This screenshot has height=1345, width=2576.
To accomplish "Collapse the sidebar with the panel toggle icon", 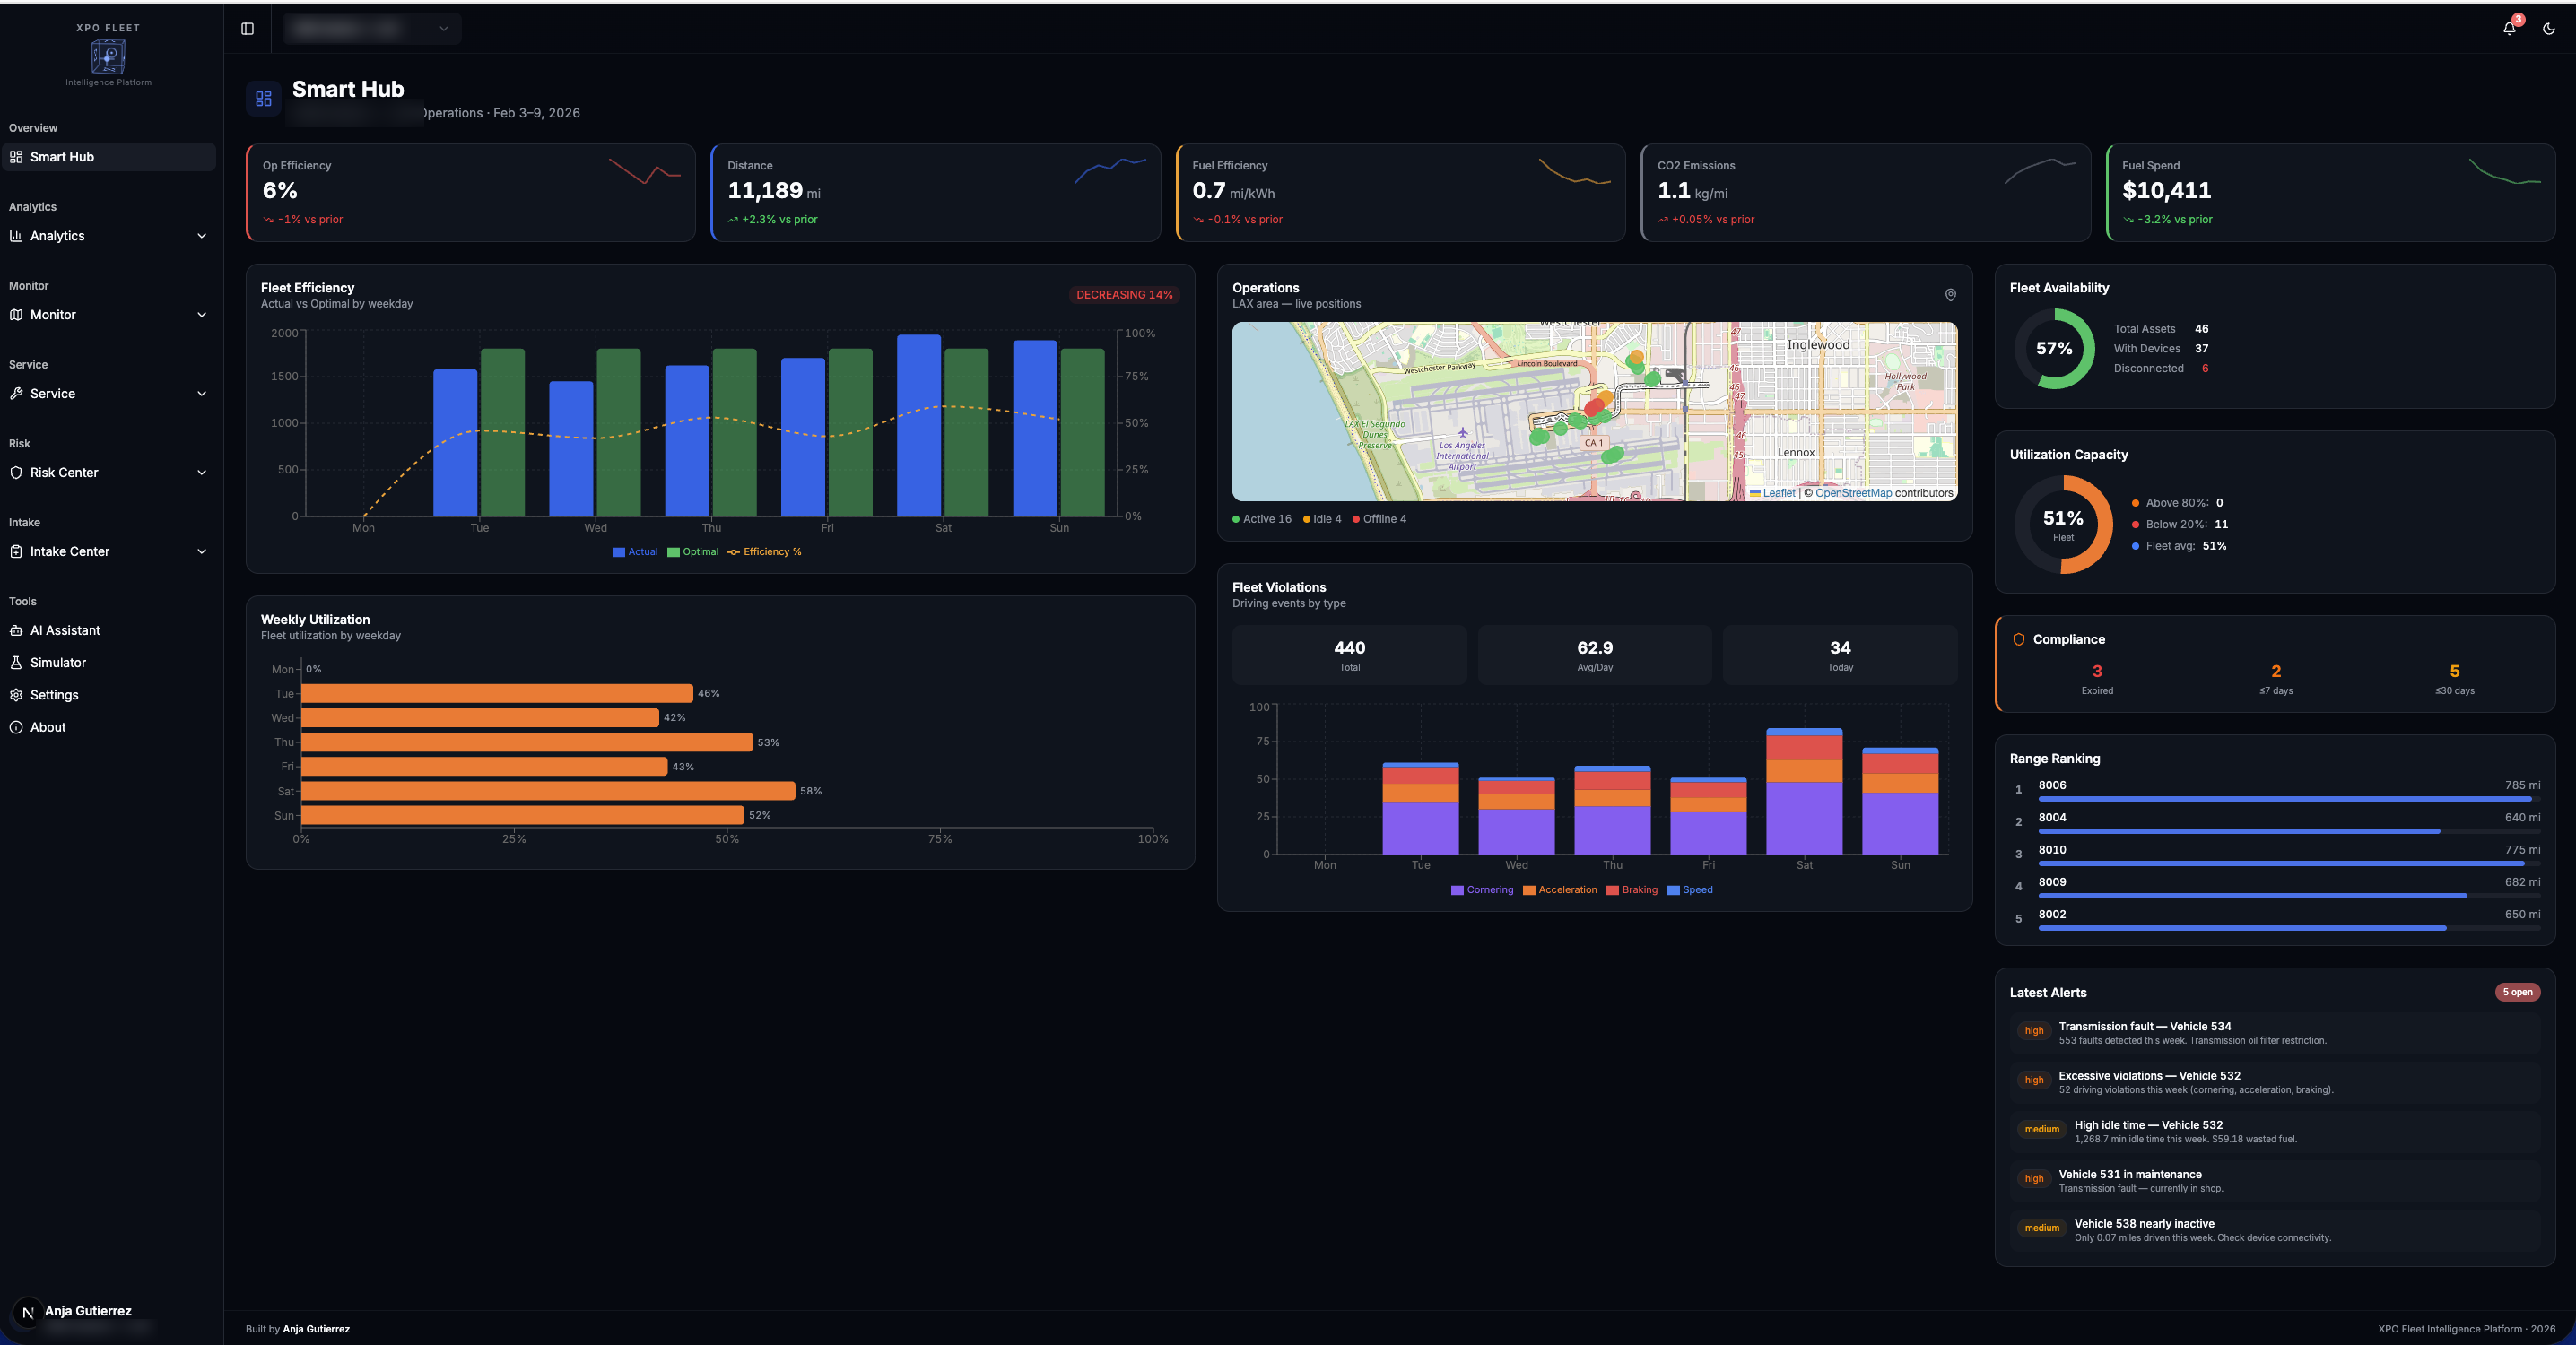I will [x=247, y=29].
